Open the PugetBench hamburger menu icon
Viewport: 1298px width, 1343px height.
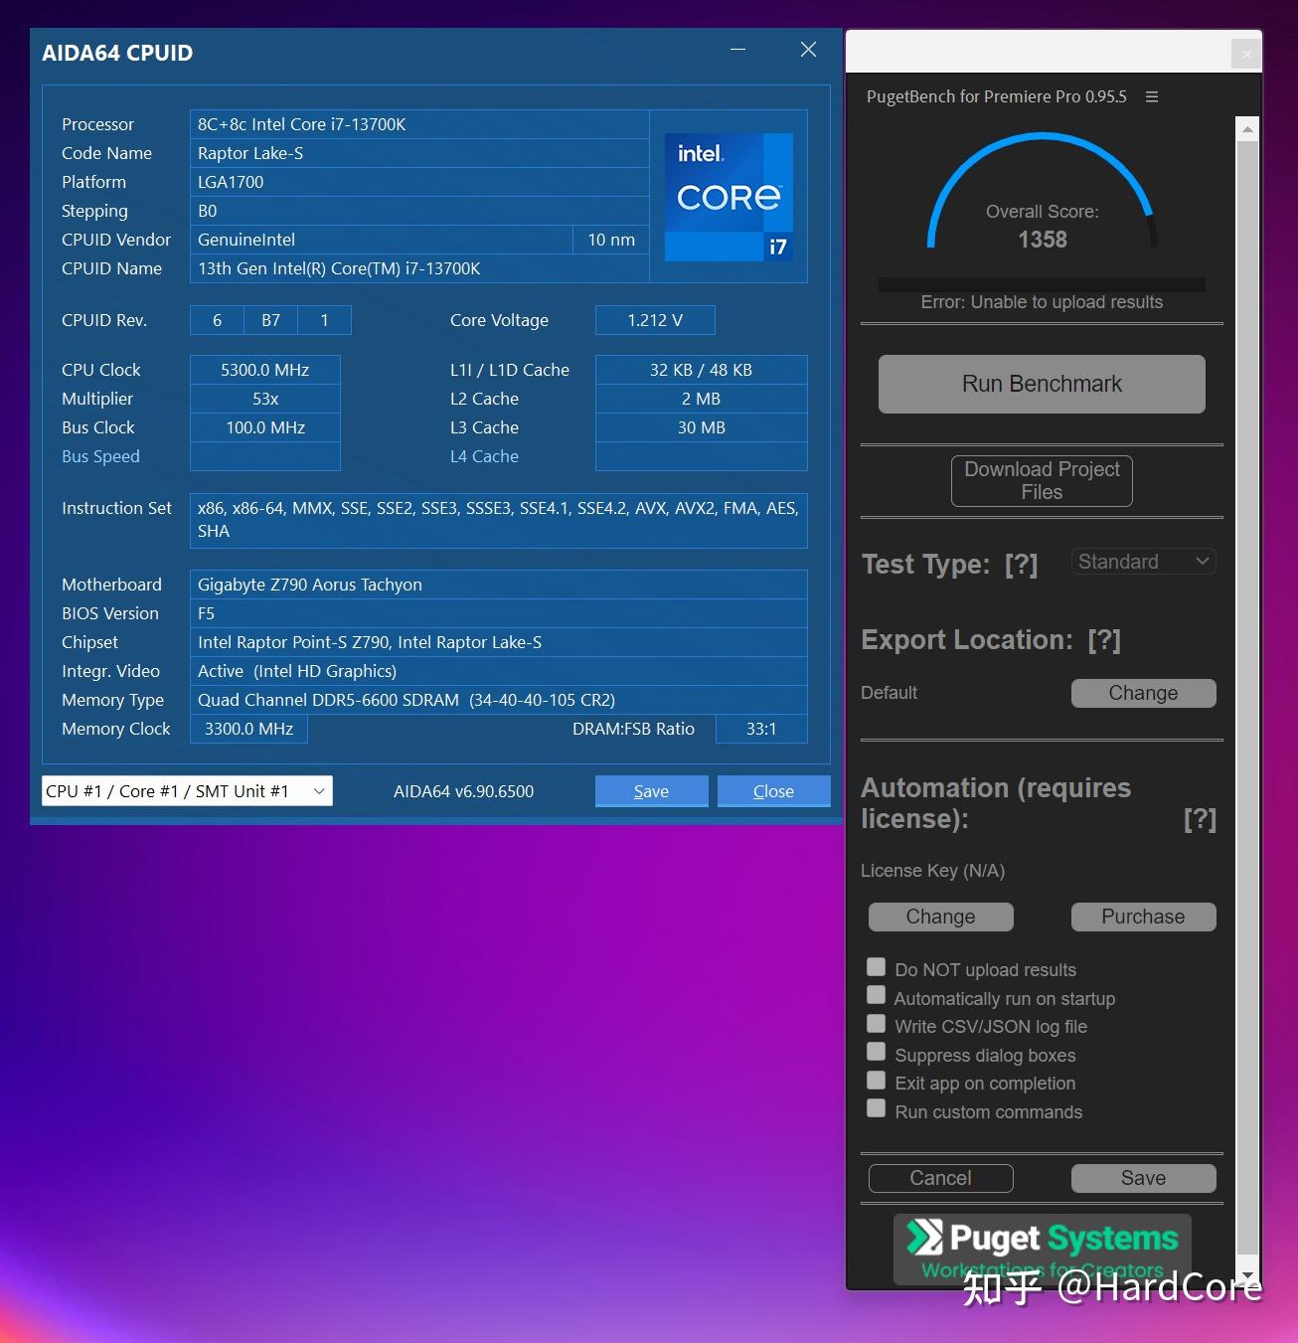(1152, 96)
